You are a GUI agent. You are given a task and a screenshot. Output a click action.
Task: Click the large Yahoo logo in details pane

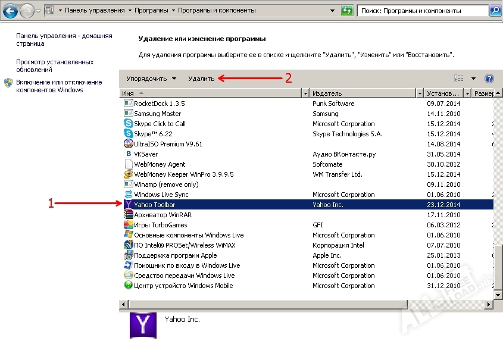(143, 326)
